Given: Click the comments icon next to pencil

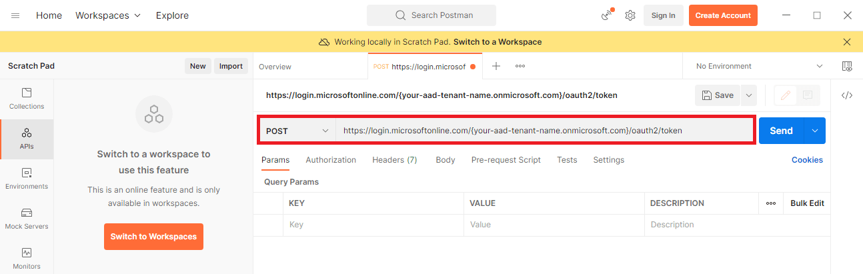Looking at the screenshot, I should (808, 95).
